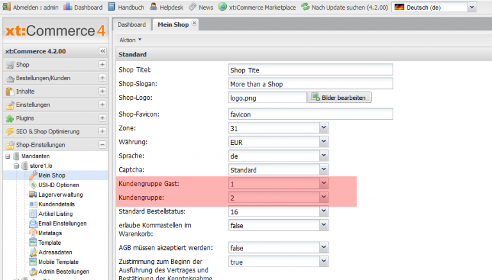The image size is (492, 280).
Task: Click the Shop-Slogan text field
Action: pos(310,84)
